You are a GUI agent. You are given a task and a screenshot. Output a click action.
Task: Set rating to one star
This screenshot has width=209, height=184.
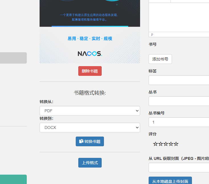(x=155, y=144)
